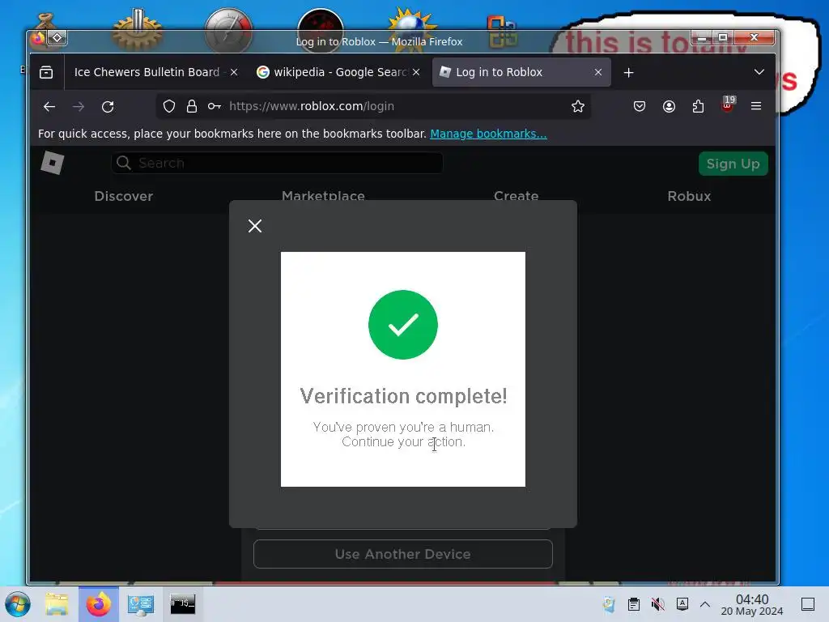The image size is (829, 622).
Task: Close the Log in to Roblox tab
Action: tap(598, 72)
